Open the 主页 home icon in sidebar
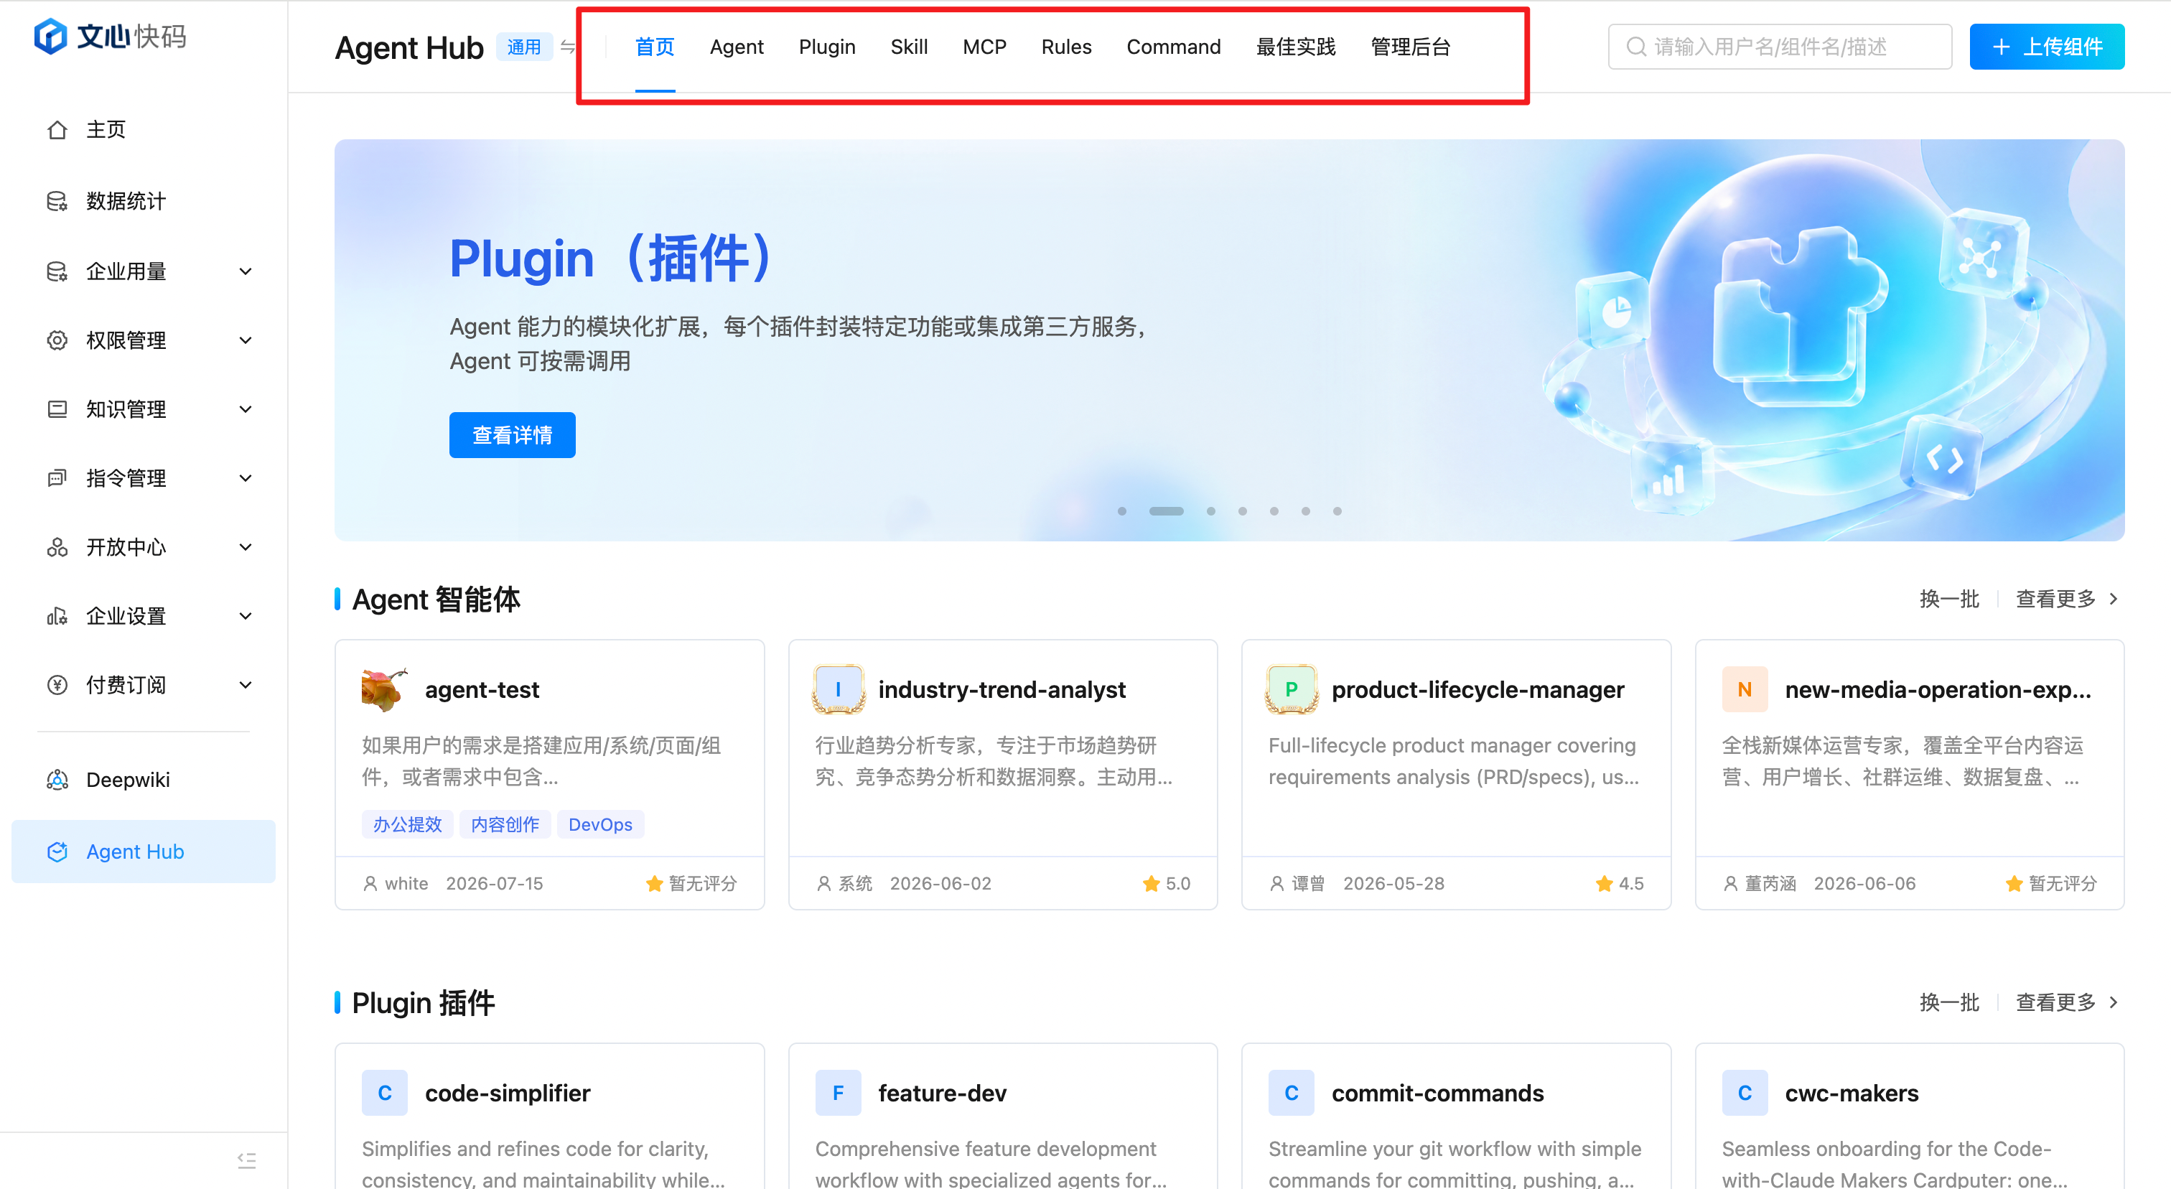This screenshot has height=1189, width=2171. 57,130
